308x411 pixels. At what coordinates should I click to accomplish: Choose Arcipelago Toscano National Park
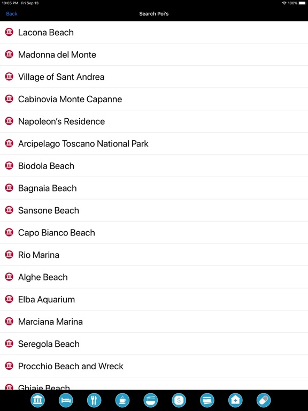pos(154,143)
